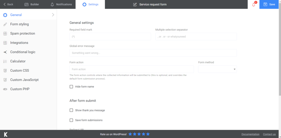Go back using the Back arrow
Screen dimensions: 281x138
point(8,4)
